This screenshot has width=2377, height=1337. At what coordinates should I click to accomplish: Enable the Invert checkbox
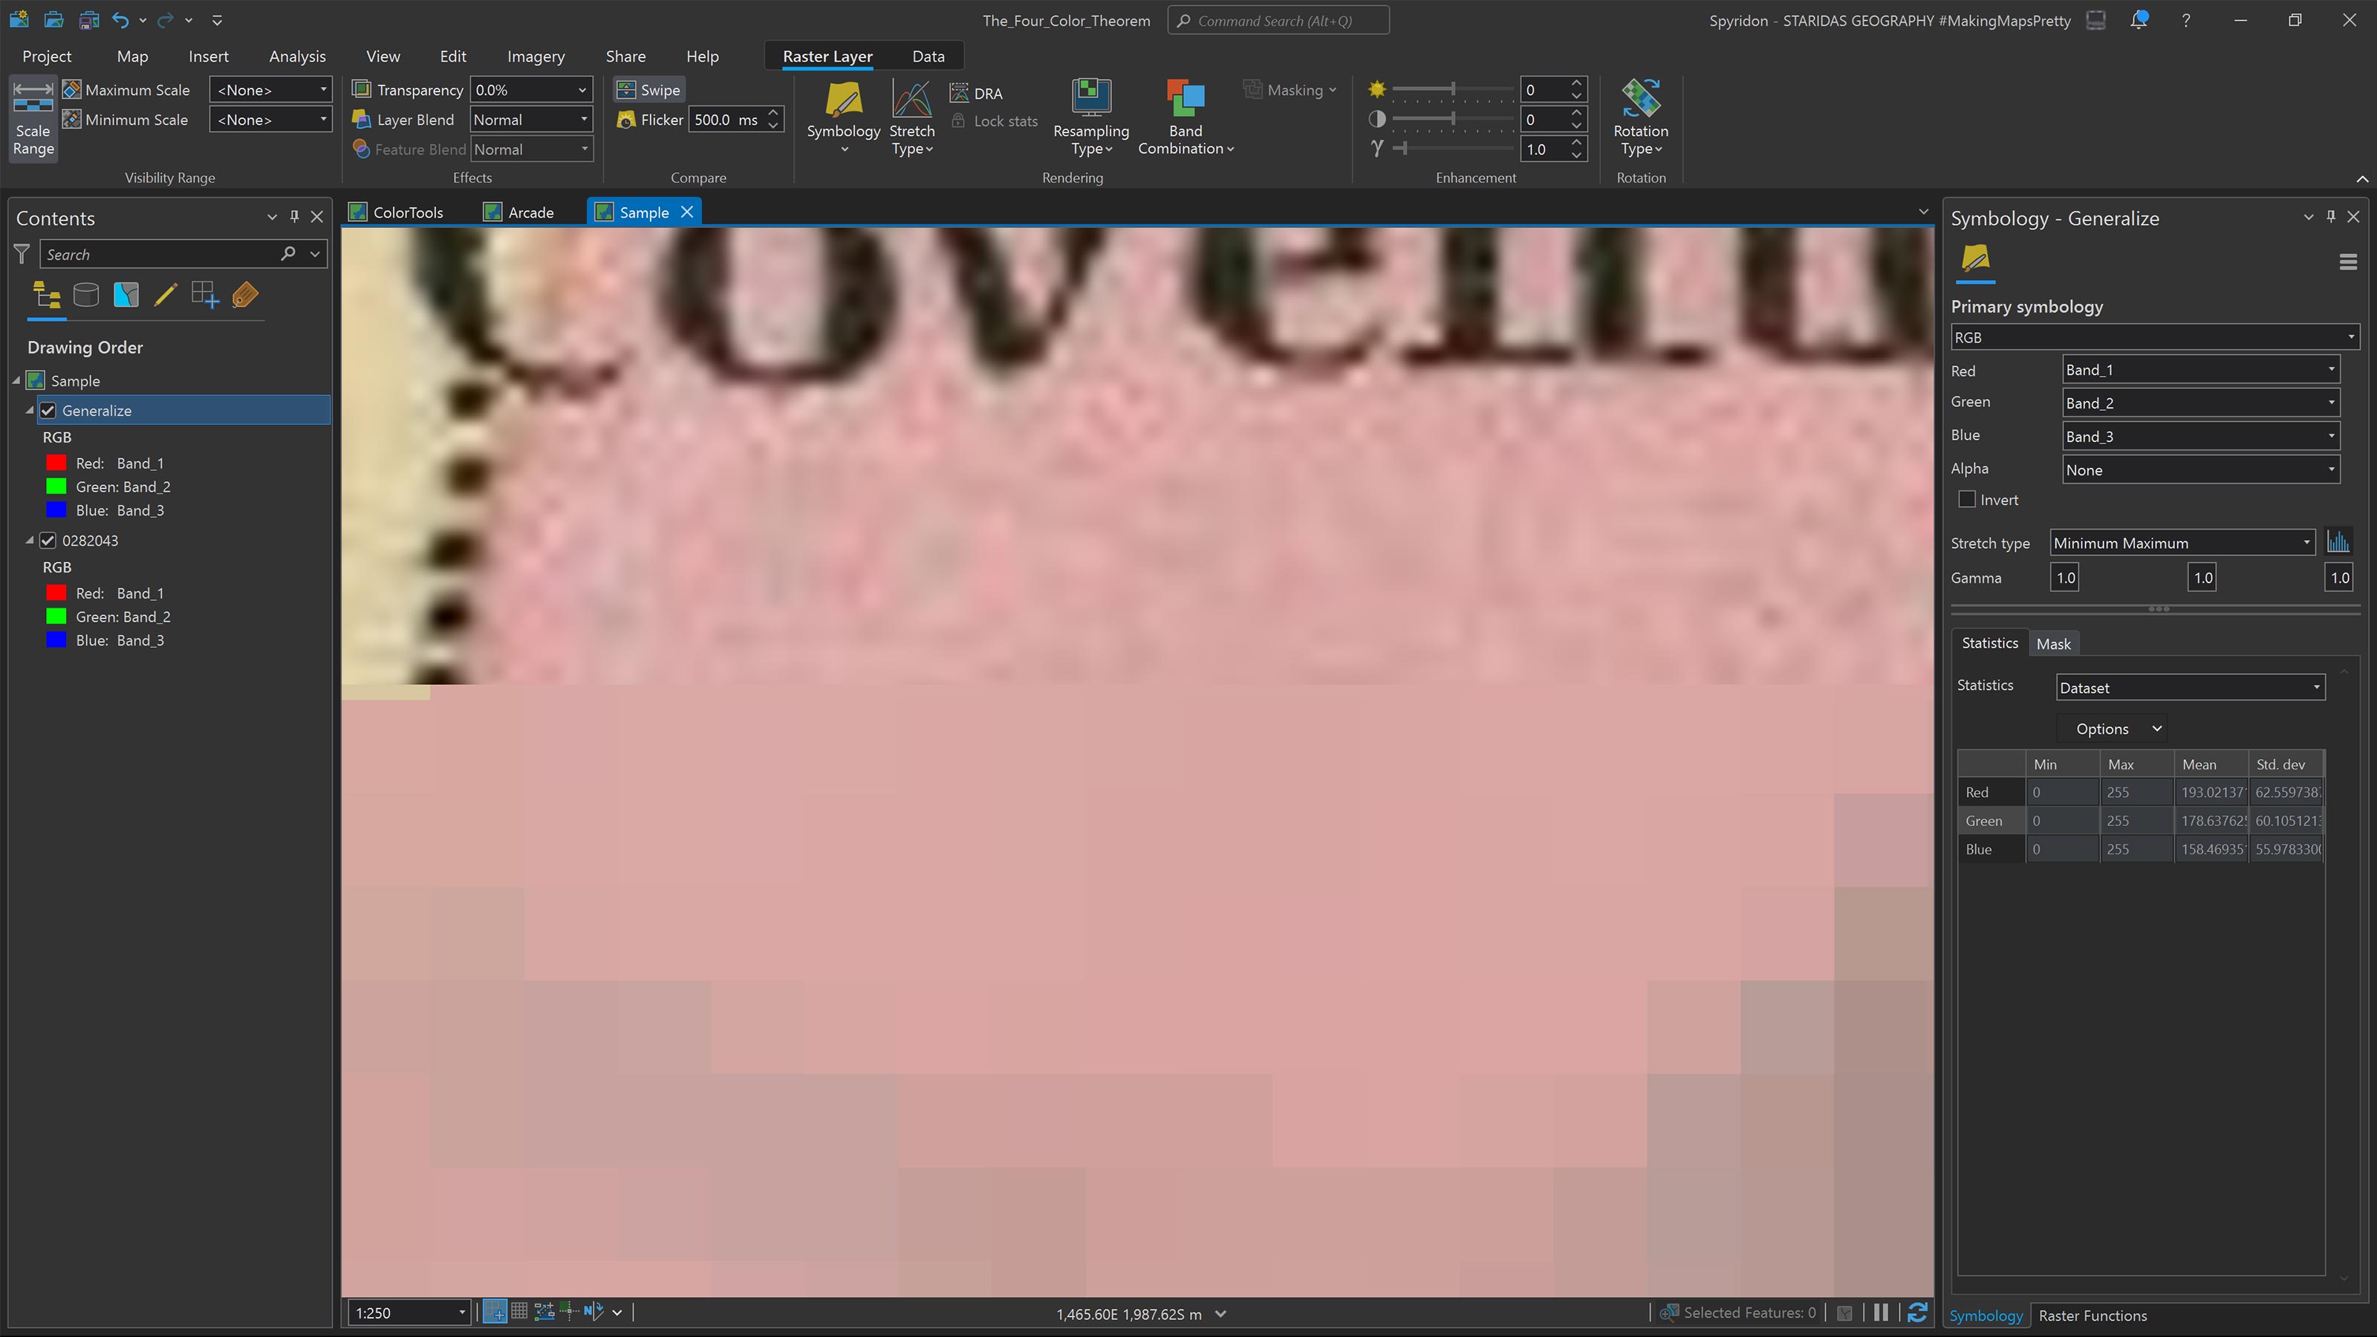(x=1966, y=499)
